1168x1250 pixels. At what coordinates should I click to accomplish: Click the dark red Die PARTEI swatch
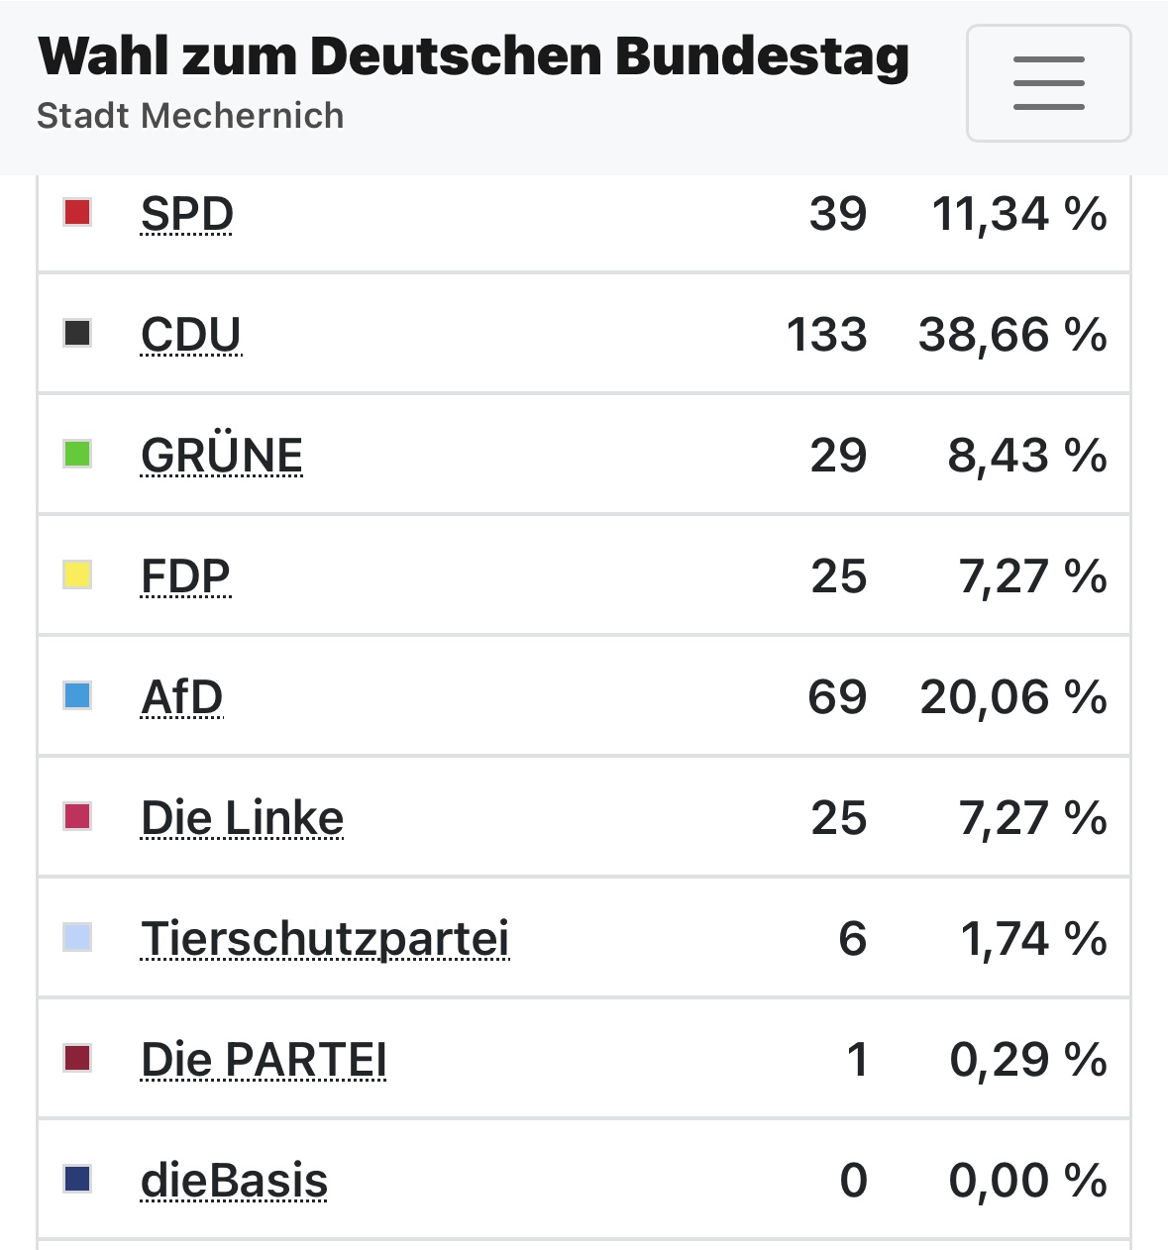[77, 1058]
